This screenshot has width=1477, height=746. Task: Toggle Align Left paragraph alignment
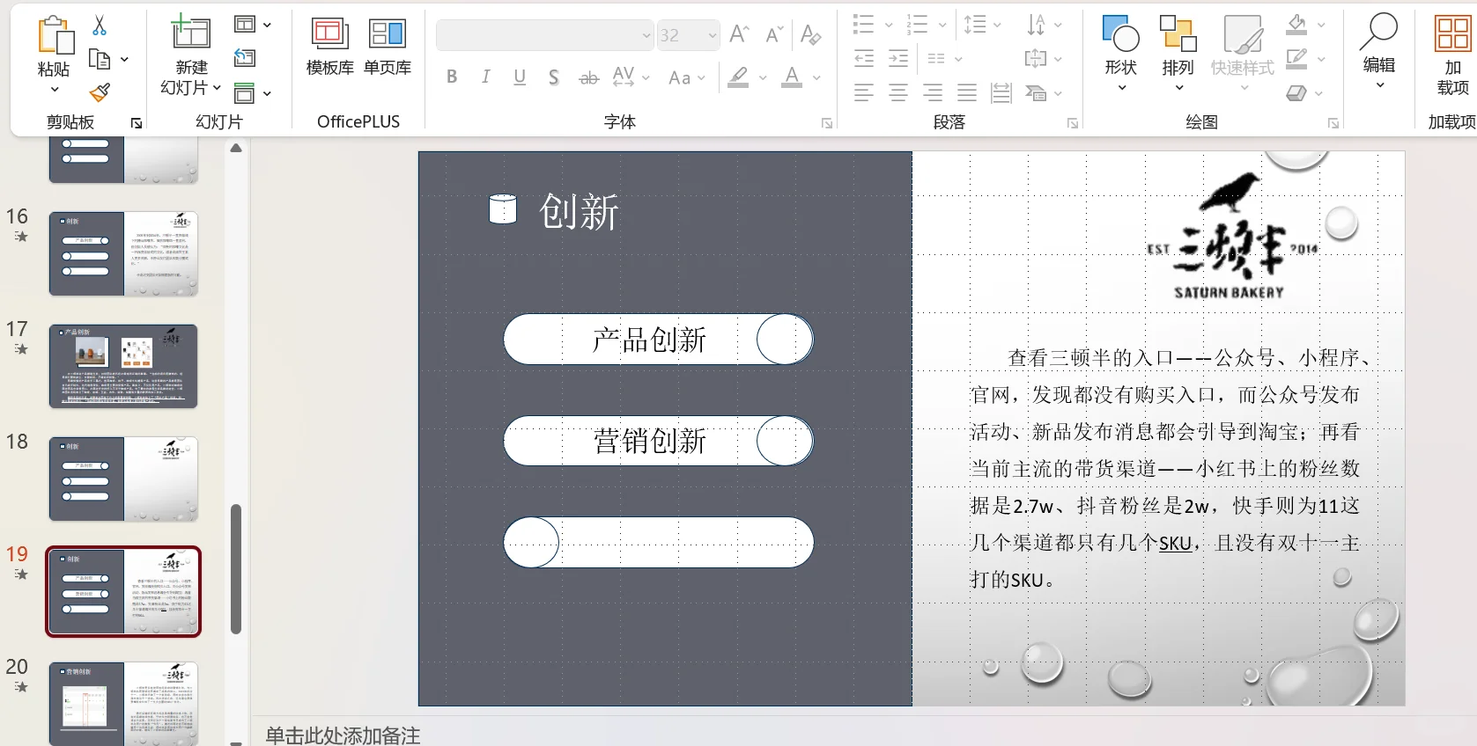pos(864,92)
